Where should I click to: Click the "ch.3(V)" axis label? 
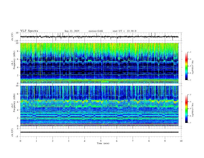tap(12, 133)
